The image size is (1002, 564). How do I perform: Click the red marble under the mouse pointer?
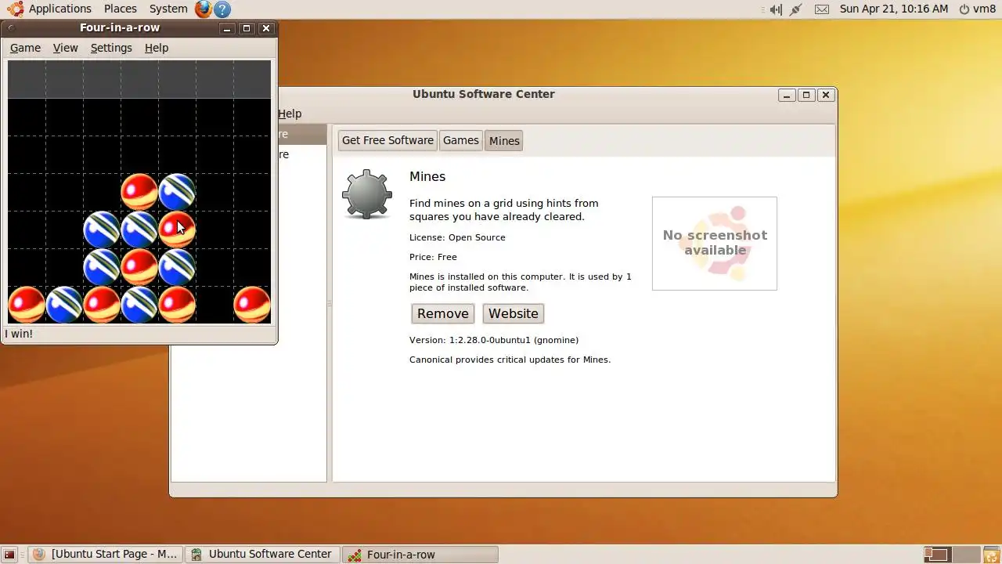point(177,230)
